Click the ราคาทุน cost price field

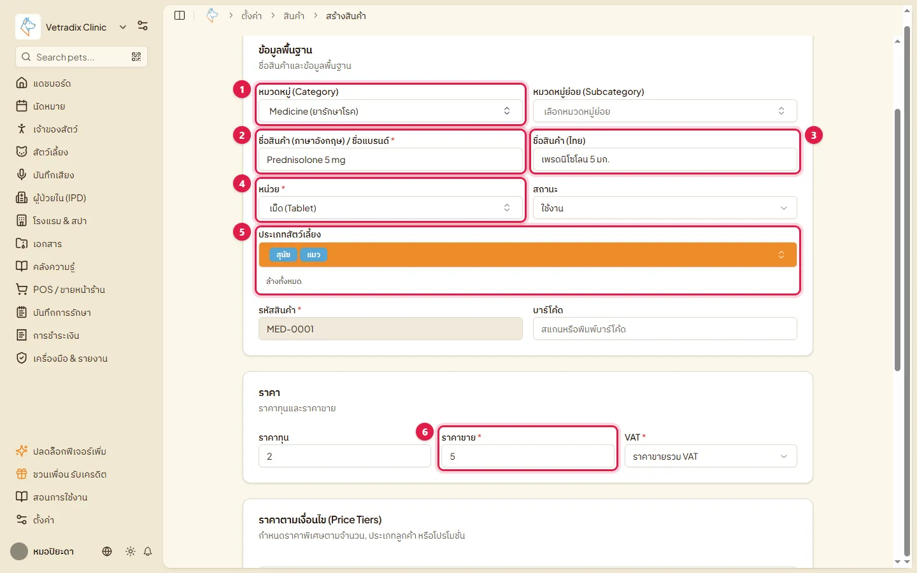(345, 456)
